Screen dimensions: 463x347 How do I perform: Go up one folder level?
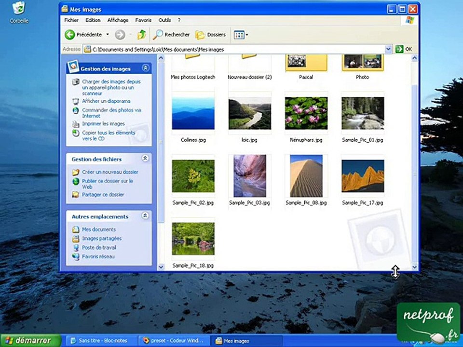142,35
